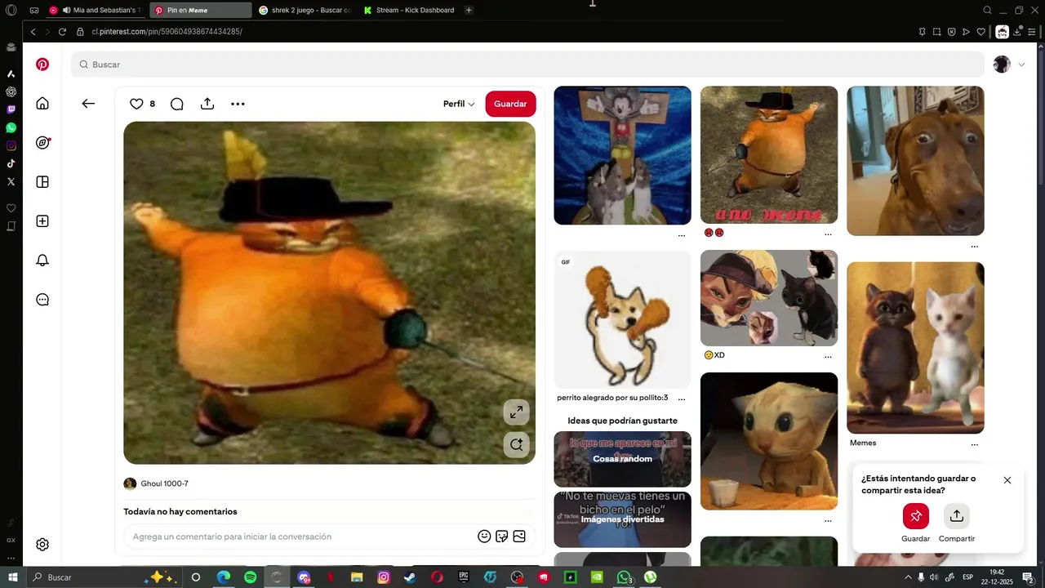This screenshot has width=1045, height=588.
Task: Open the Perfil board dropdown
Action: click(x=459, y=104)
